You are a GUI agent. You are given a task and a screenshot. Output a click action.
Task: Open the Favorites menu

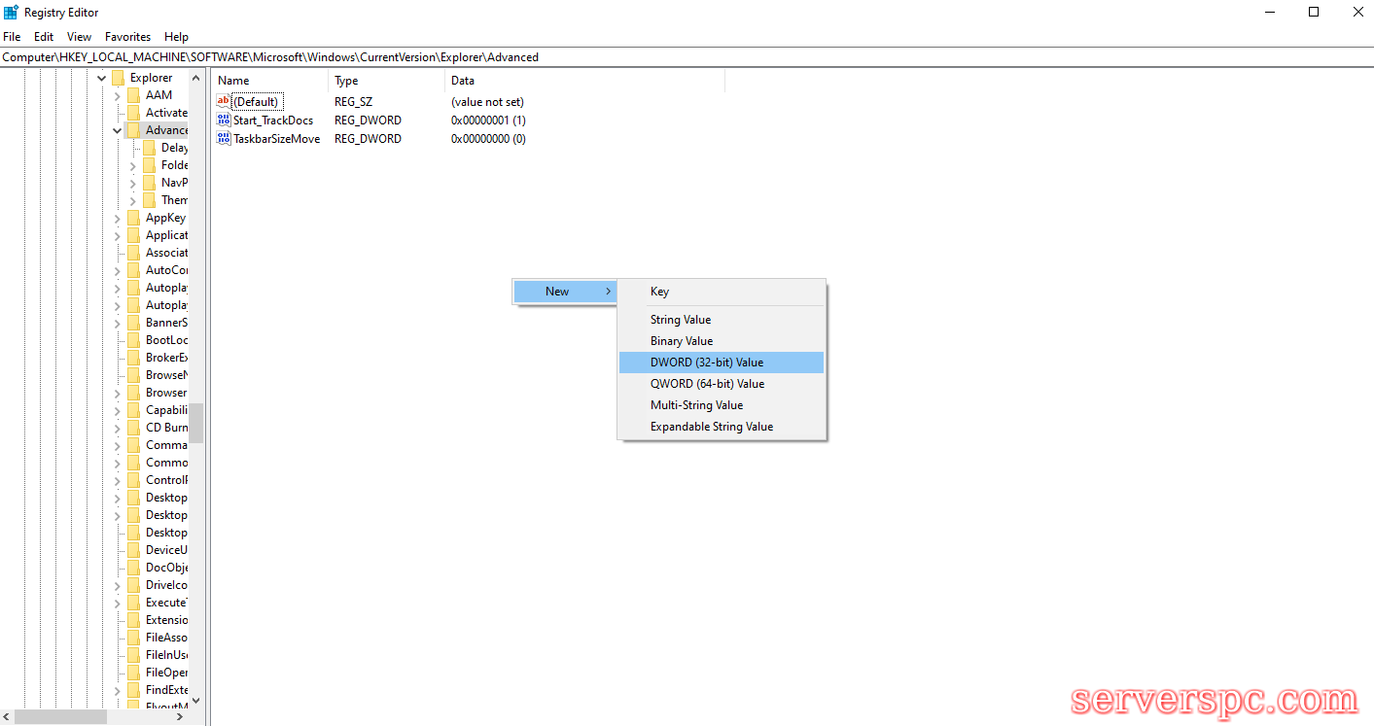127,37
